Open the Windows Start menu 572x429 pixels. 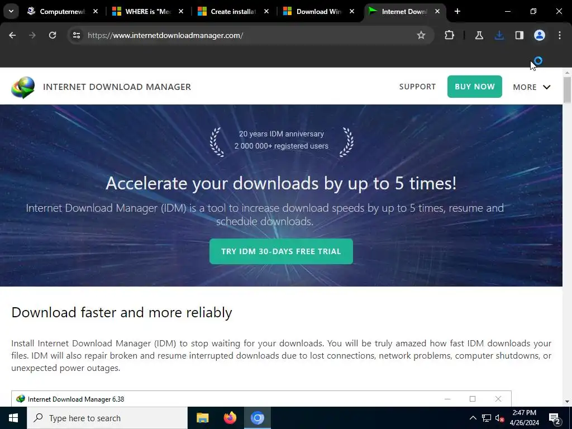(x=13, y=418)
